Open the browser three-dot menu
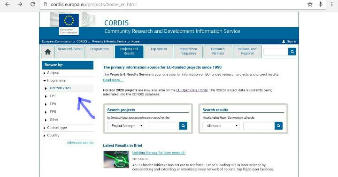The height and width of the screenshot is (177, 338). pyautogui.click(x=332, y=4)
